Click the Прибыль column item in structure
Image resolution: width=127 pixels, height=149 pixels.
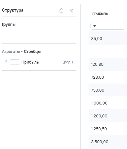coord(30,62)
